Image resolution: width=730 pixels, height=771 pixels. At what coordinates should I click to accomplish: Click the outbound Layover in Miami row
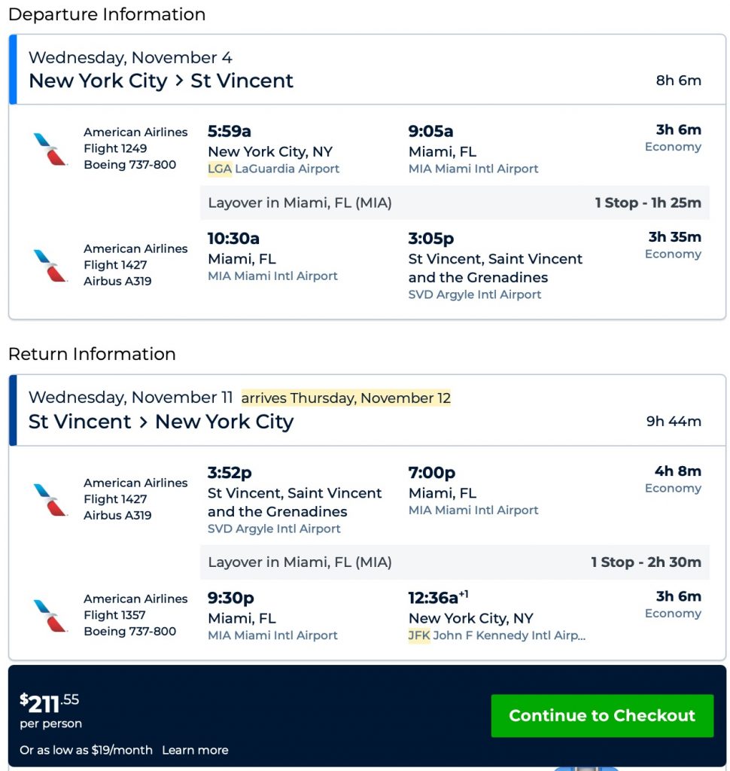coord(300,203)
